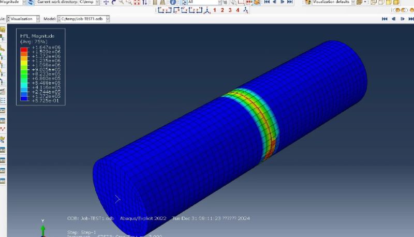The width and height of the screenshot is (414, 237).
Task: Set render style to filled
Action: click(x=389, y=2)
